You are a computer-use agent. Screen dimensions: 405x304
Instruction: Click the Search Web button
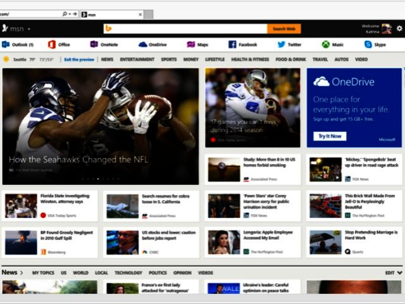click(x=284, y=28)
